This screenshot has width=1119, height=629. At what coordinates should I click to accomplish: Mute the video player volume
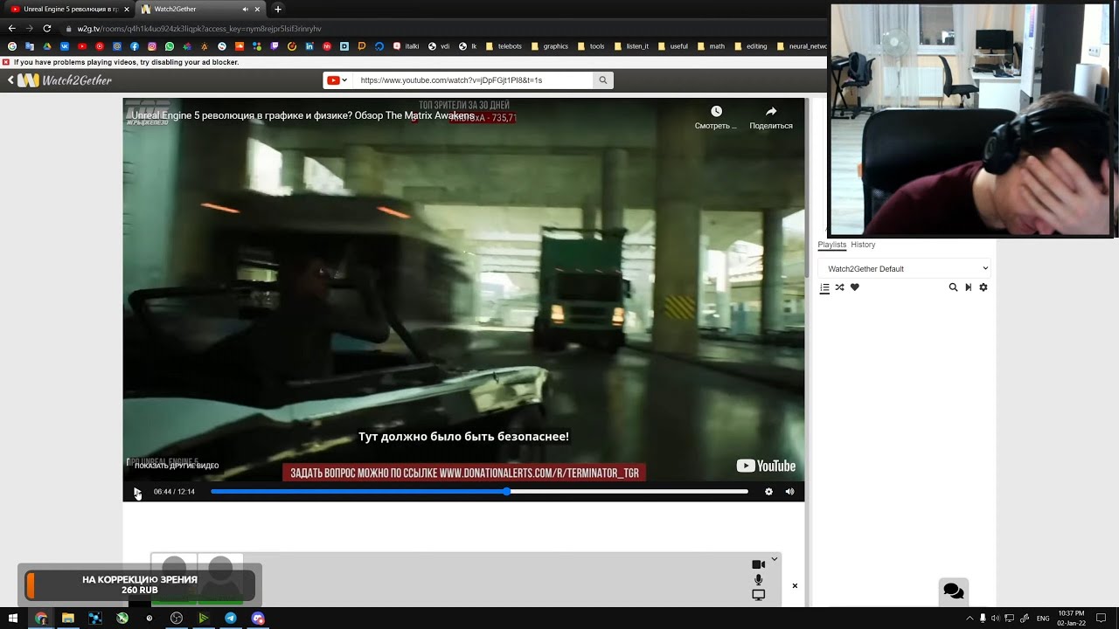[789, 492]
